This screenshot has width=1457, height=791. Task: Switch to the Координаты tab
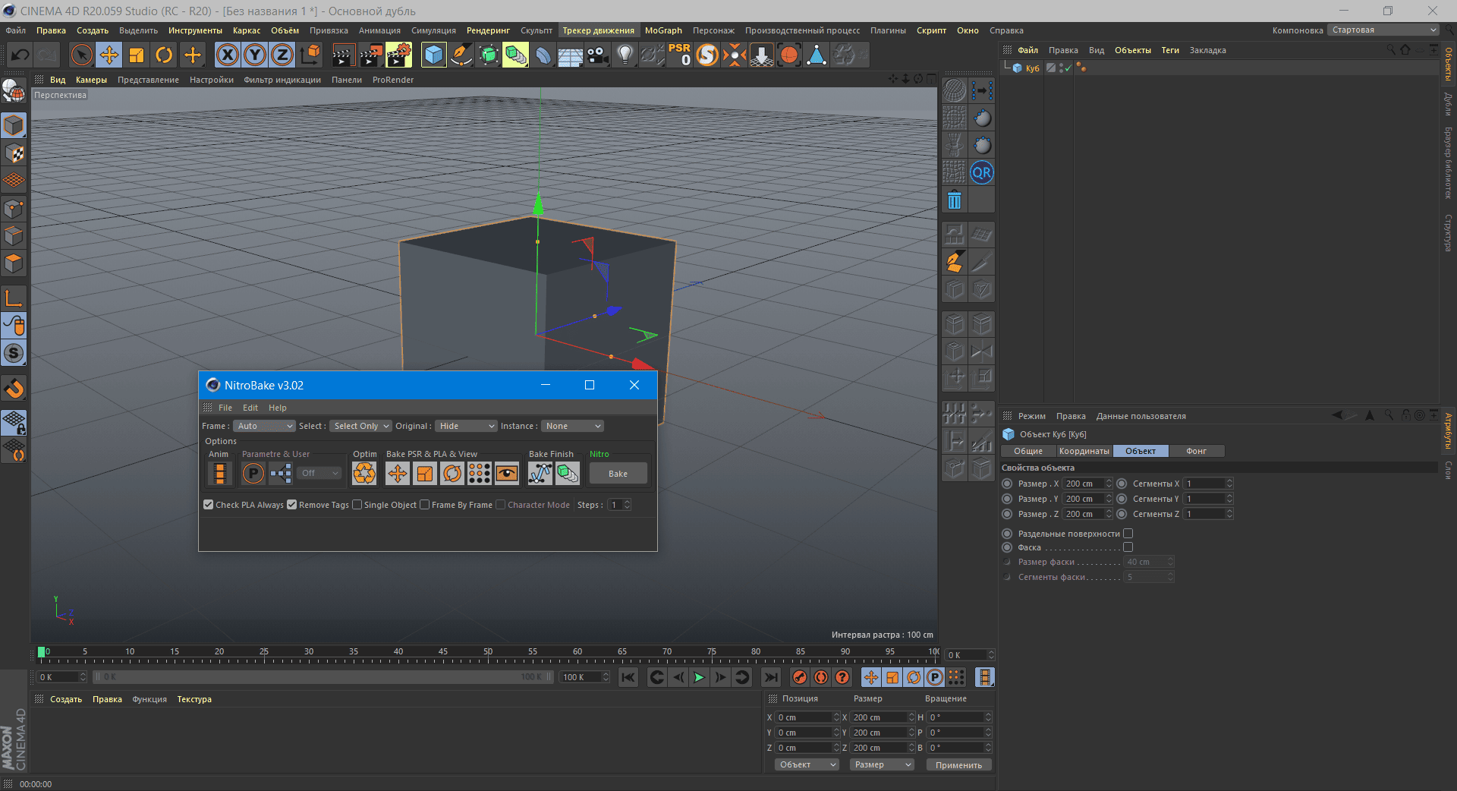pyautogui.click(x=1084, y=451)
